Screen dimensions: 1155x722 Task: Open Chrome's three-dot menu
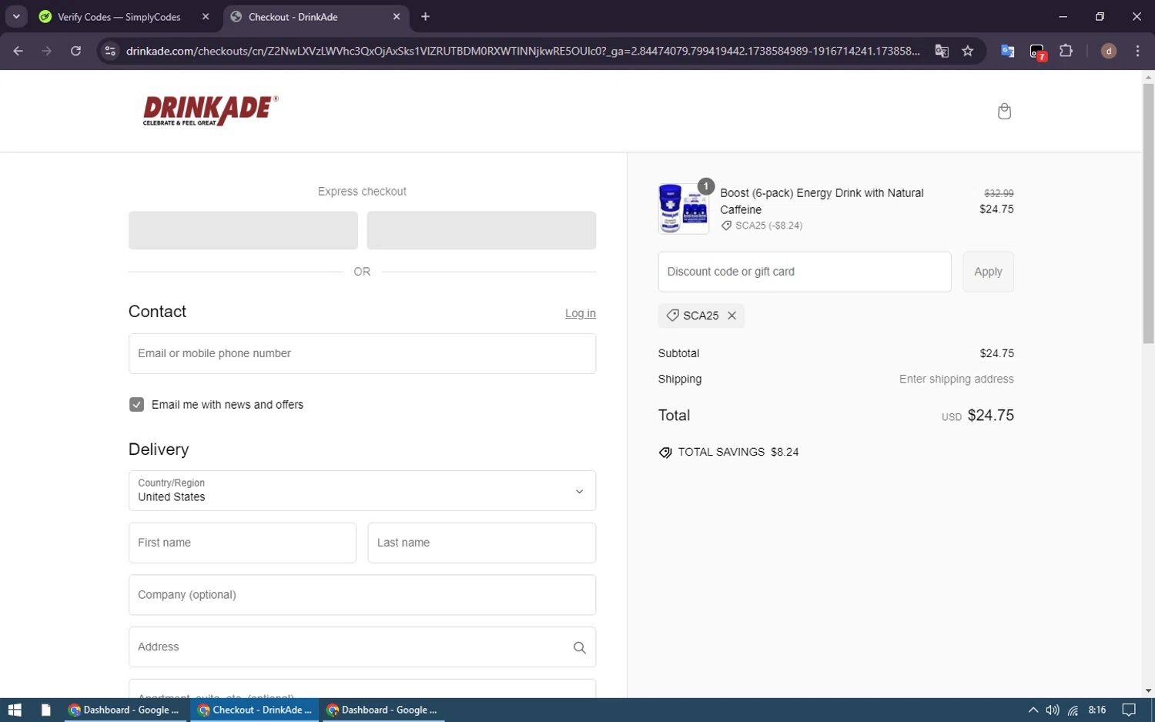(1137, 51)
